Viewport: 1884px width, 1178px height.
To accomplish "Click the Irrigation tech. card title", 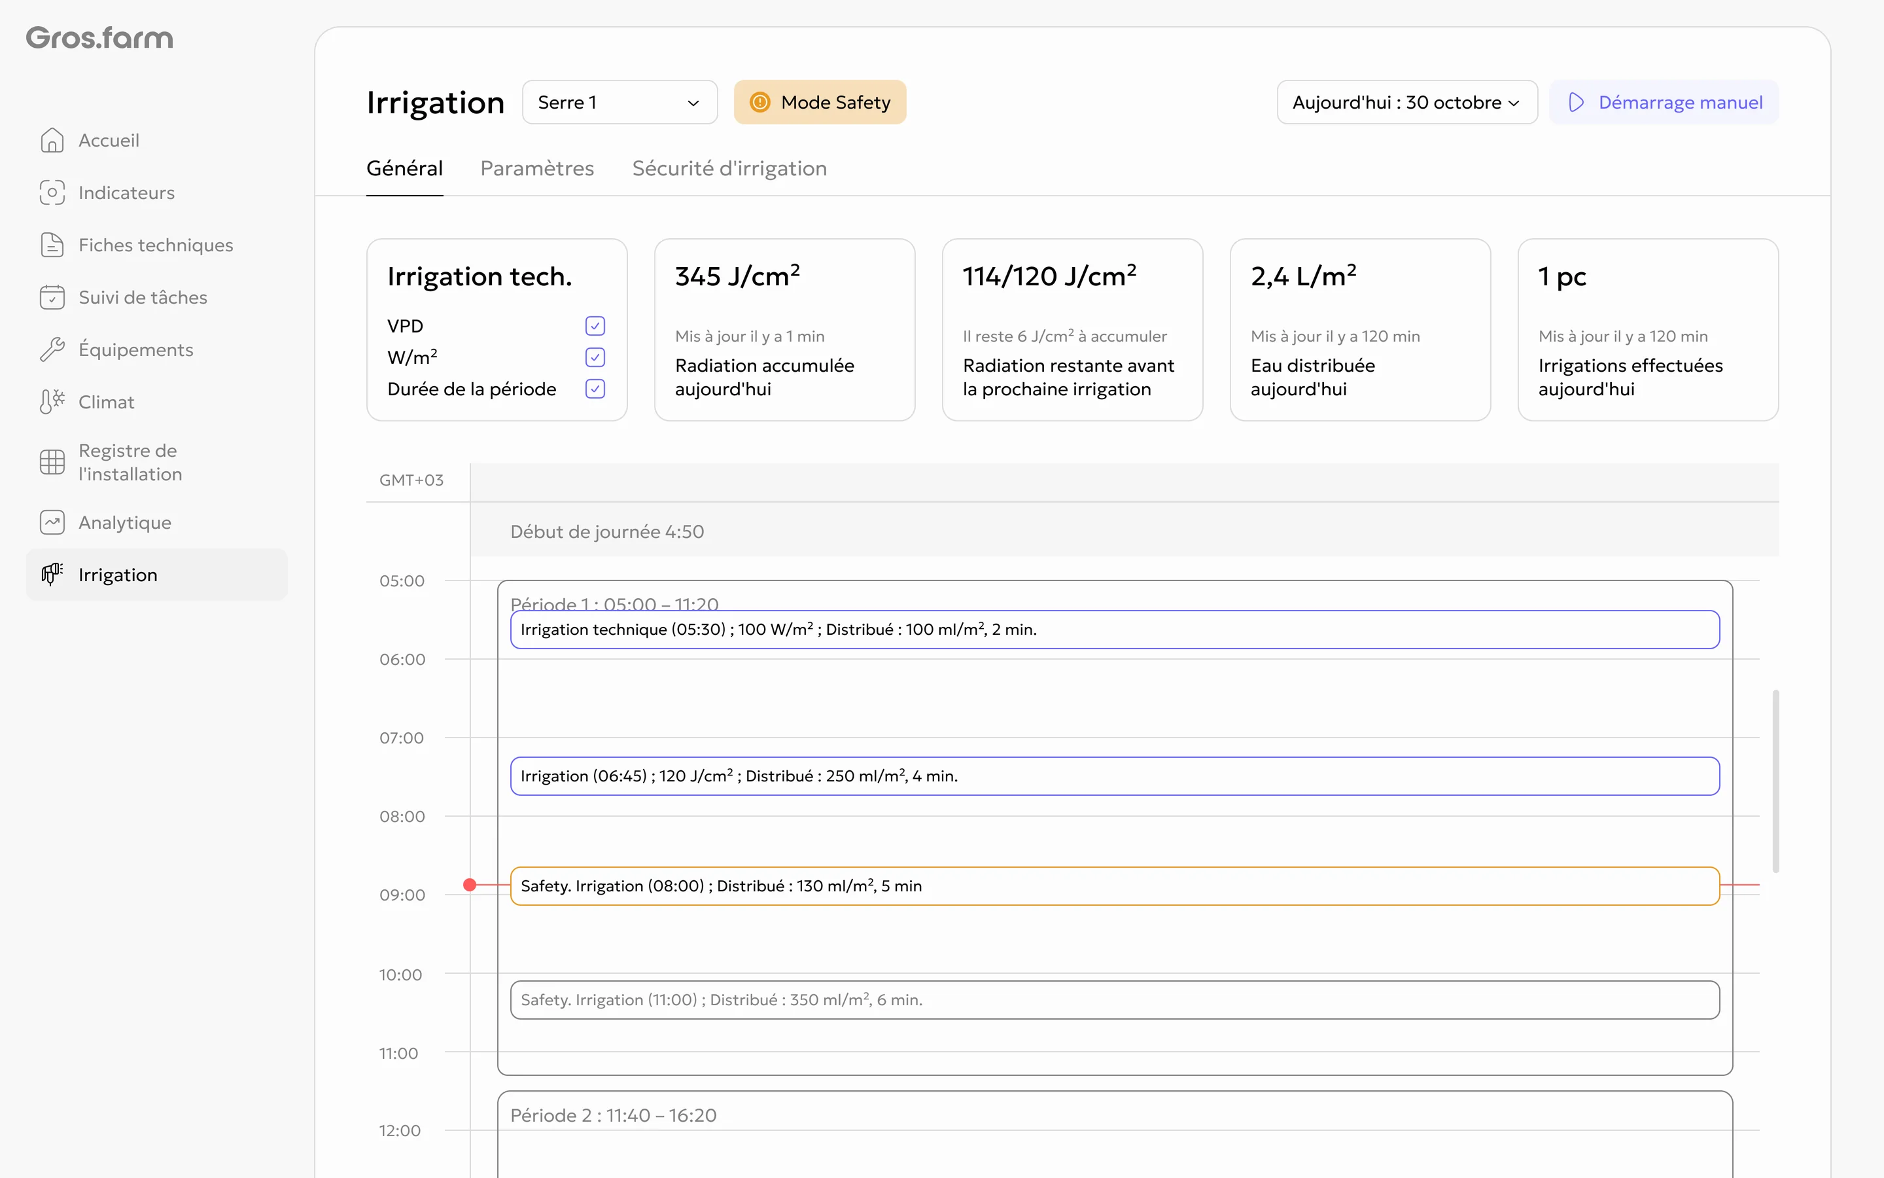I will click(x=480, y=277).
